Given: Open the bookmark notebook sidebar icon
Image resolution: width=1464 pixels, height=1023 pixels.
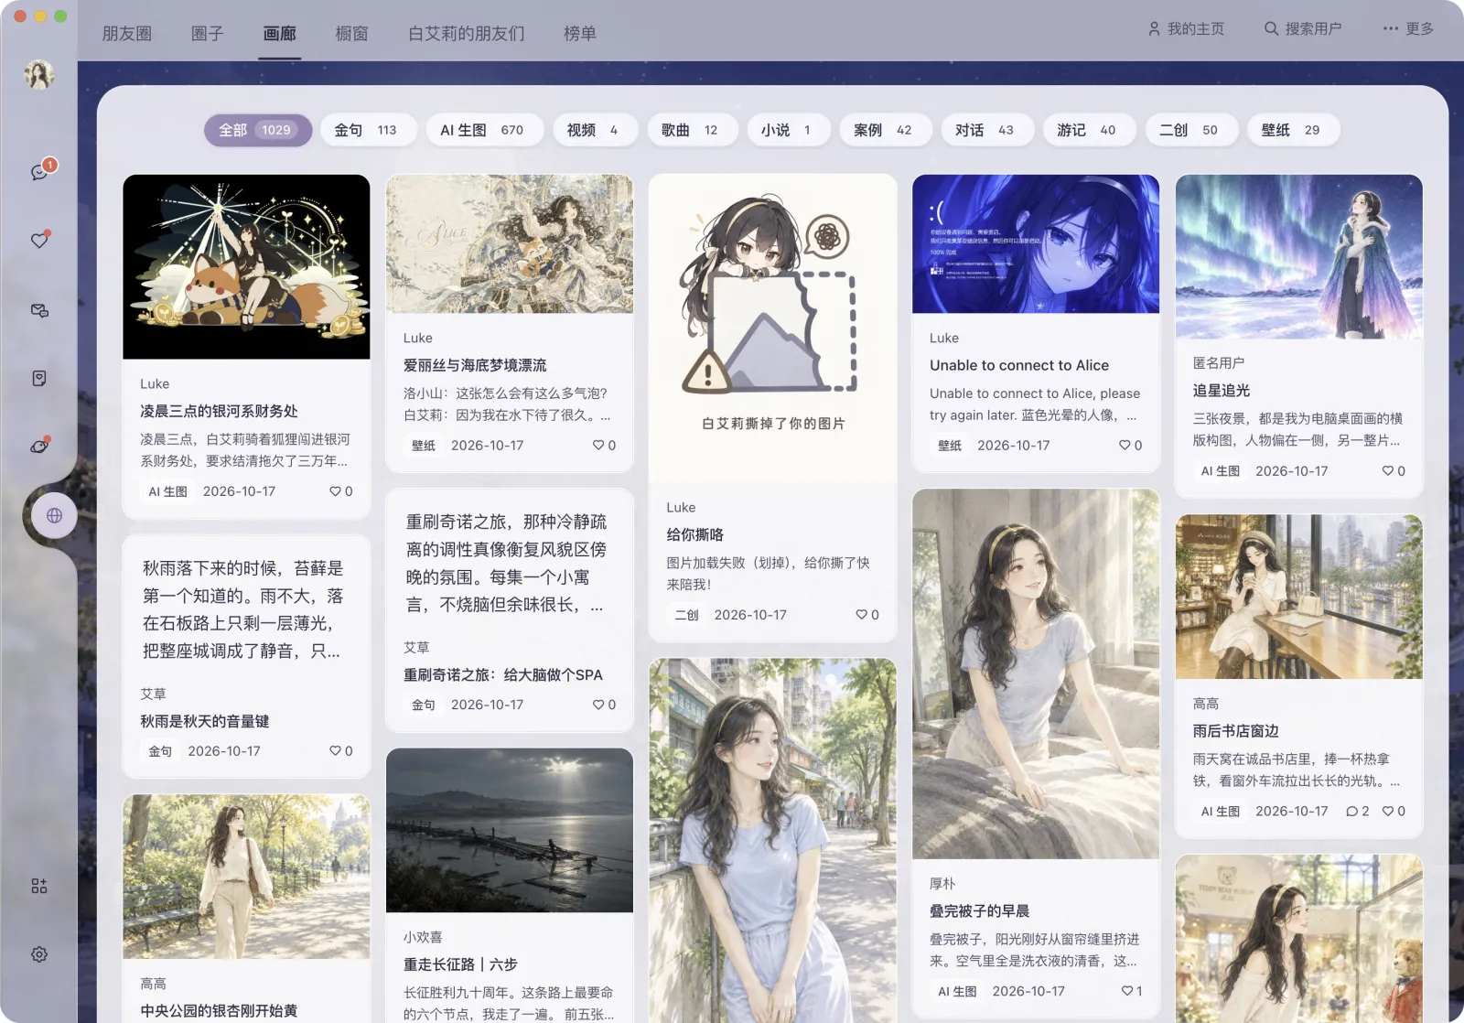Looking at the screenshot, I should (39, 378).
